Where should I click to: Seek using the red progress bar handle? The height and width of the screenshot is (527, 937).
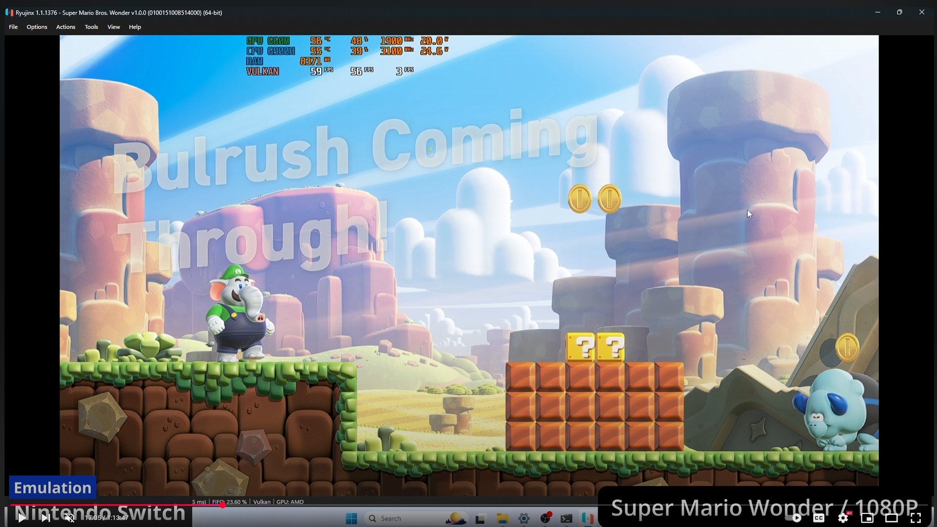coord(223,505)
